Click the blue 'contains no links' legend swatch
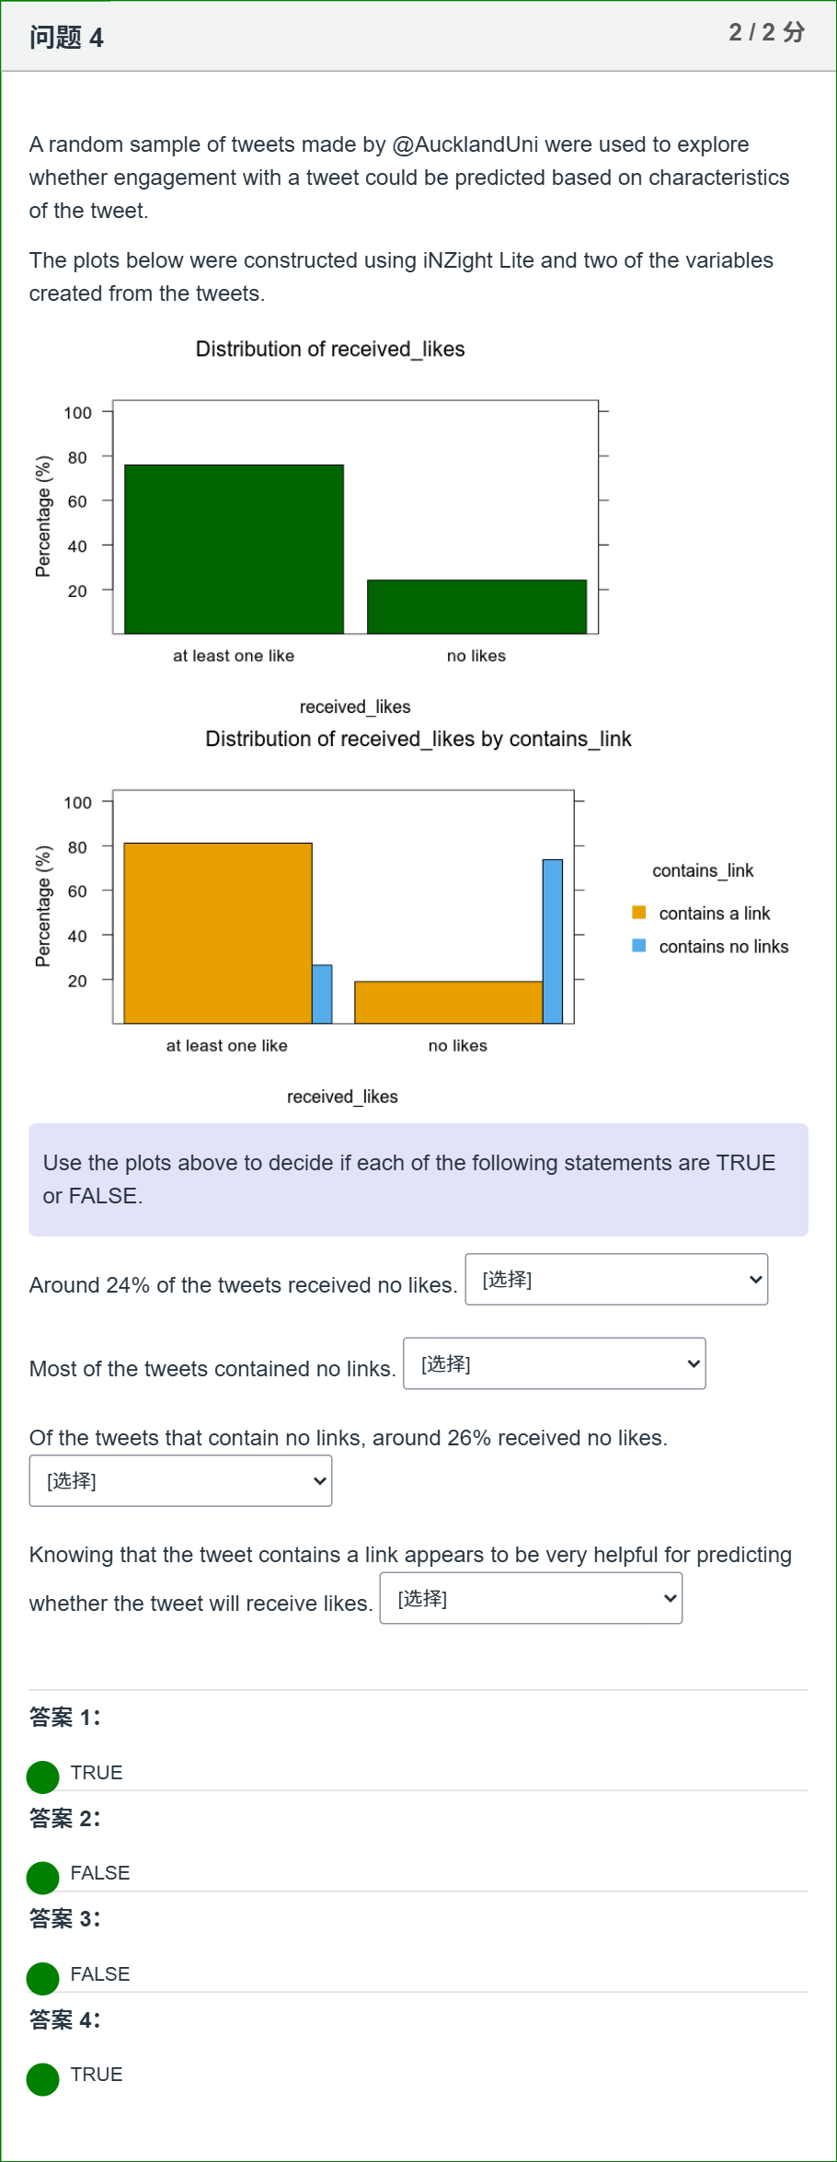The width and height of the screenshot is (837, 2162). point(639,946)
